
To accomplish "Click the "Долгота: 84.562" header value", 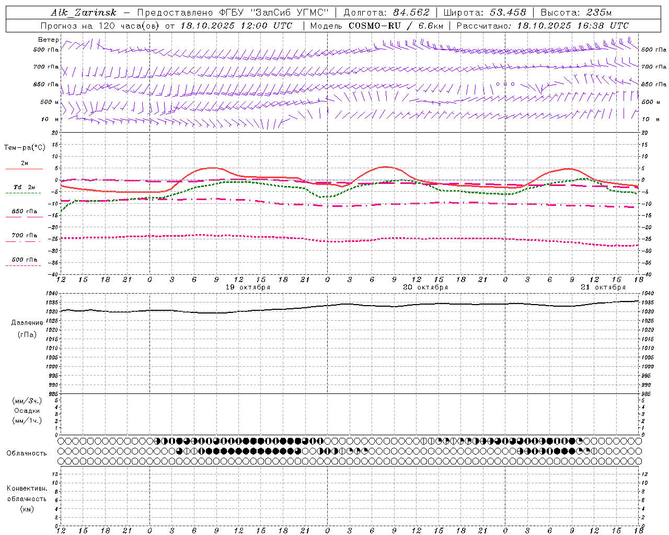I will [x=386, y=13].
